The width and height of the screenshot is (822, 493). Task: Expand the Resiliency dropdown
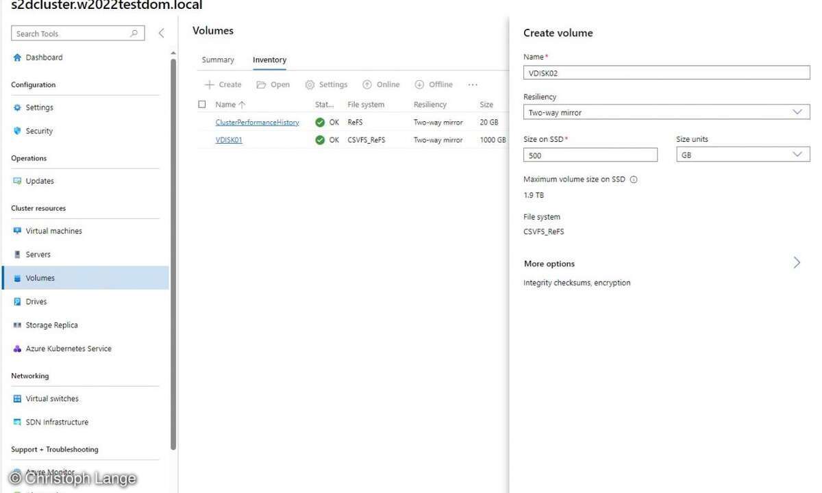pyautogui.click(x=666, y=112)
